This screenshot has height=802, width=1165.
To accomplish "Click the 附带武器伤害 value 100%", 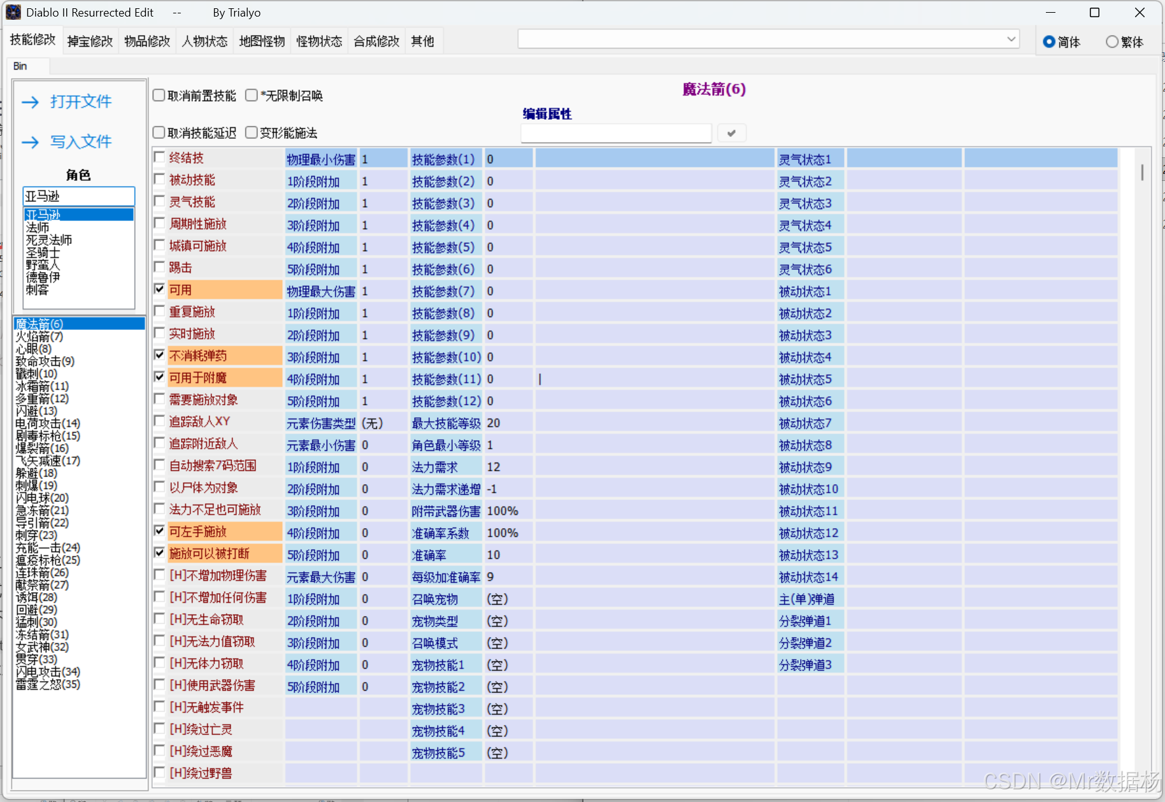I will click(x=508, y=511).
